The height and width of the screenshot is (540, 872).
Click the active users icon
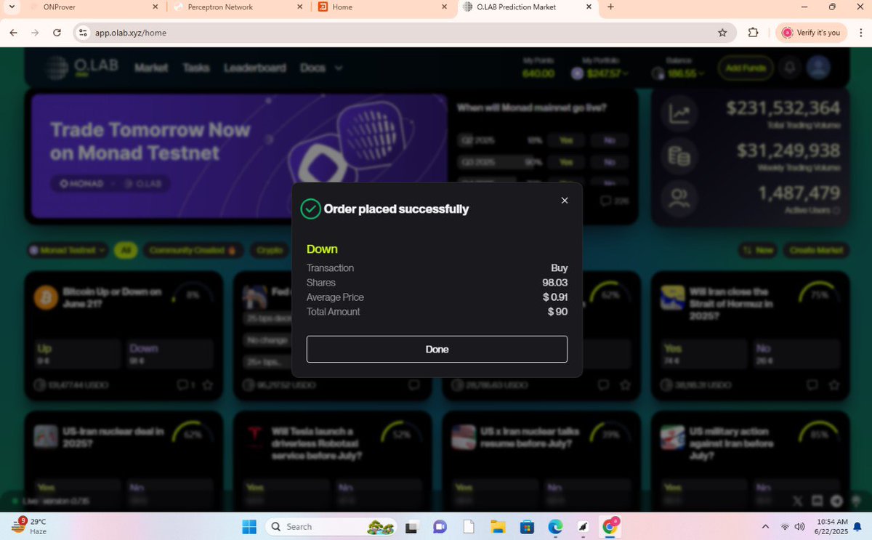(x=680, y=199)
